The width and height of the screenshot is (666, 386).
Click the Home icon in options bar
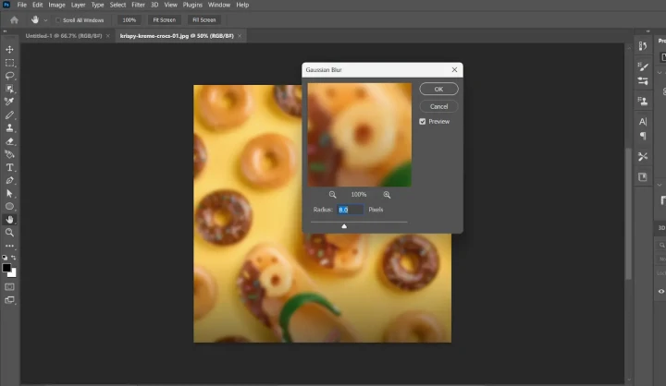click(x=14, y=20)
